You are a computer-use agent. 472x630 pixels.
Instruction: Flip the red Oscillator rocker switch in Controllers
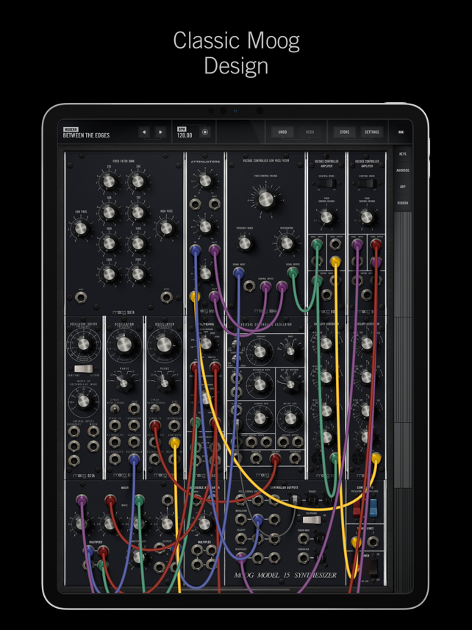coord(357,508)
